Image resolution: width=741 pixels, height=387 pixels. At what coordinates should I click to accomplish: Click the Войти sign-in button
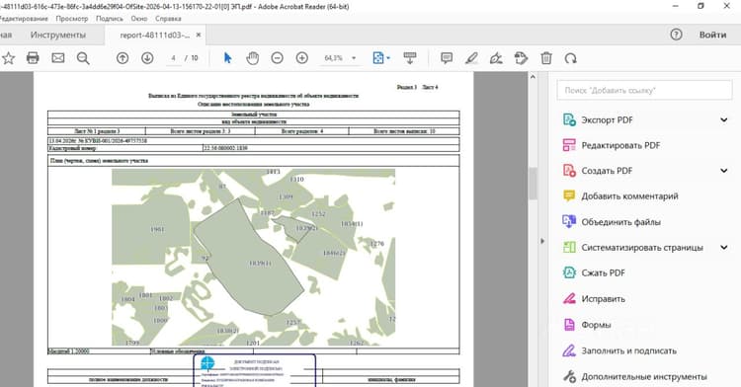pos(712,35)
